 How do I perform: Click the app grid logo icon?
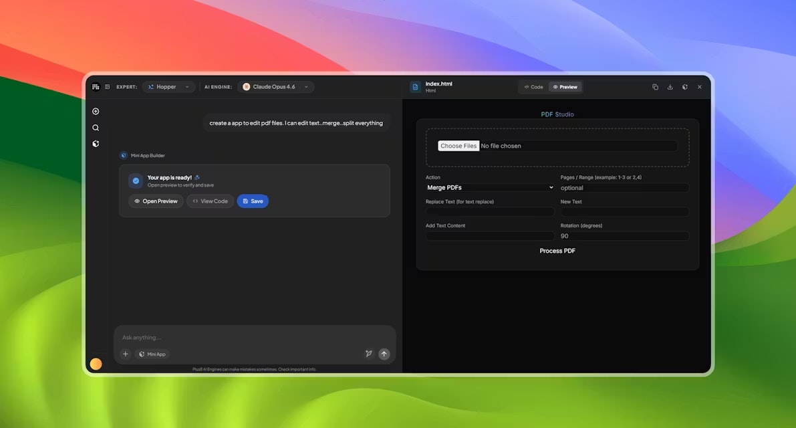pyautogui.click(x=96, y=87)
